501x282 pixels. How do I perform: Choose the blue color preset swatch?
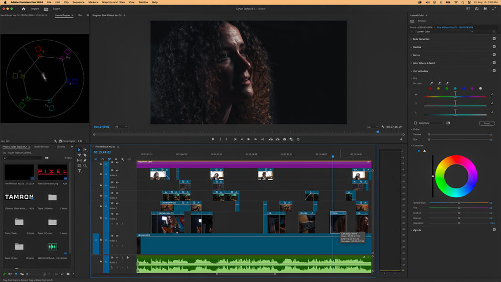coord(463,89)
